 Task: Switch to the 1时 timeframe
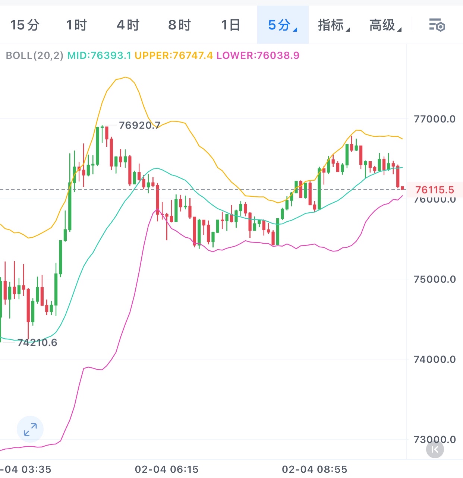76,25
